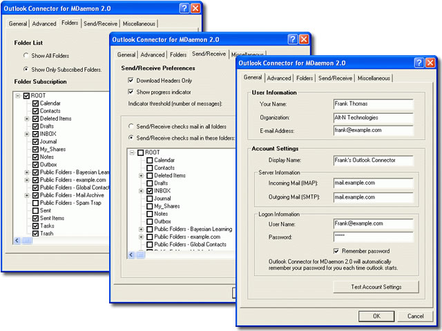Click the help button in the Send/Receive window

[293, 39]
